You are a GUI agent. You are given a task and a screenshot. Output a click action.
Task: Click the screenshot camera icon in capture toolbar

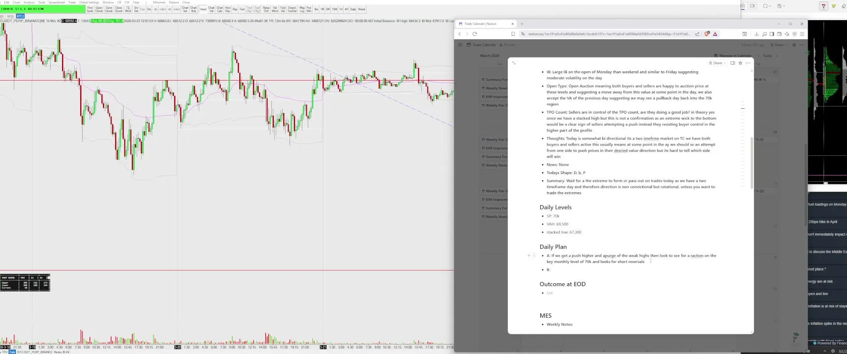[x=743, y=6]
